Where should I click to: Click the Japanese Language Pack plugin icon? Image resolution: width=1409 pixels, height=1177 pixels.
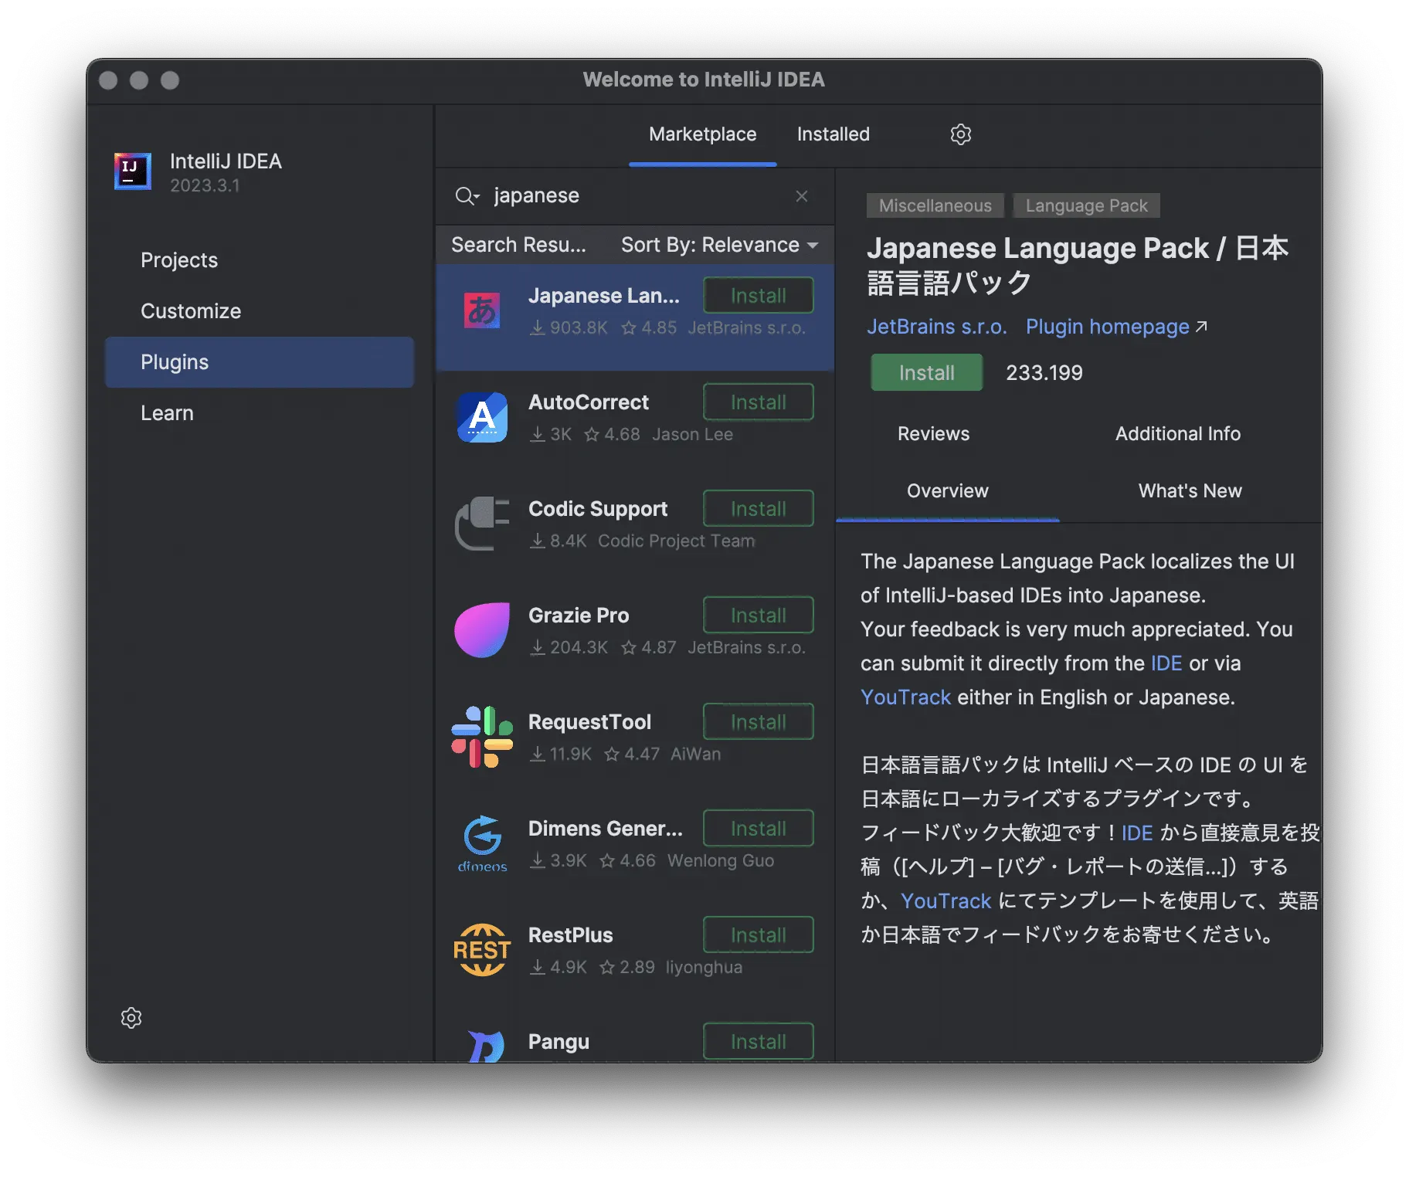point(482,310)
